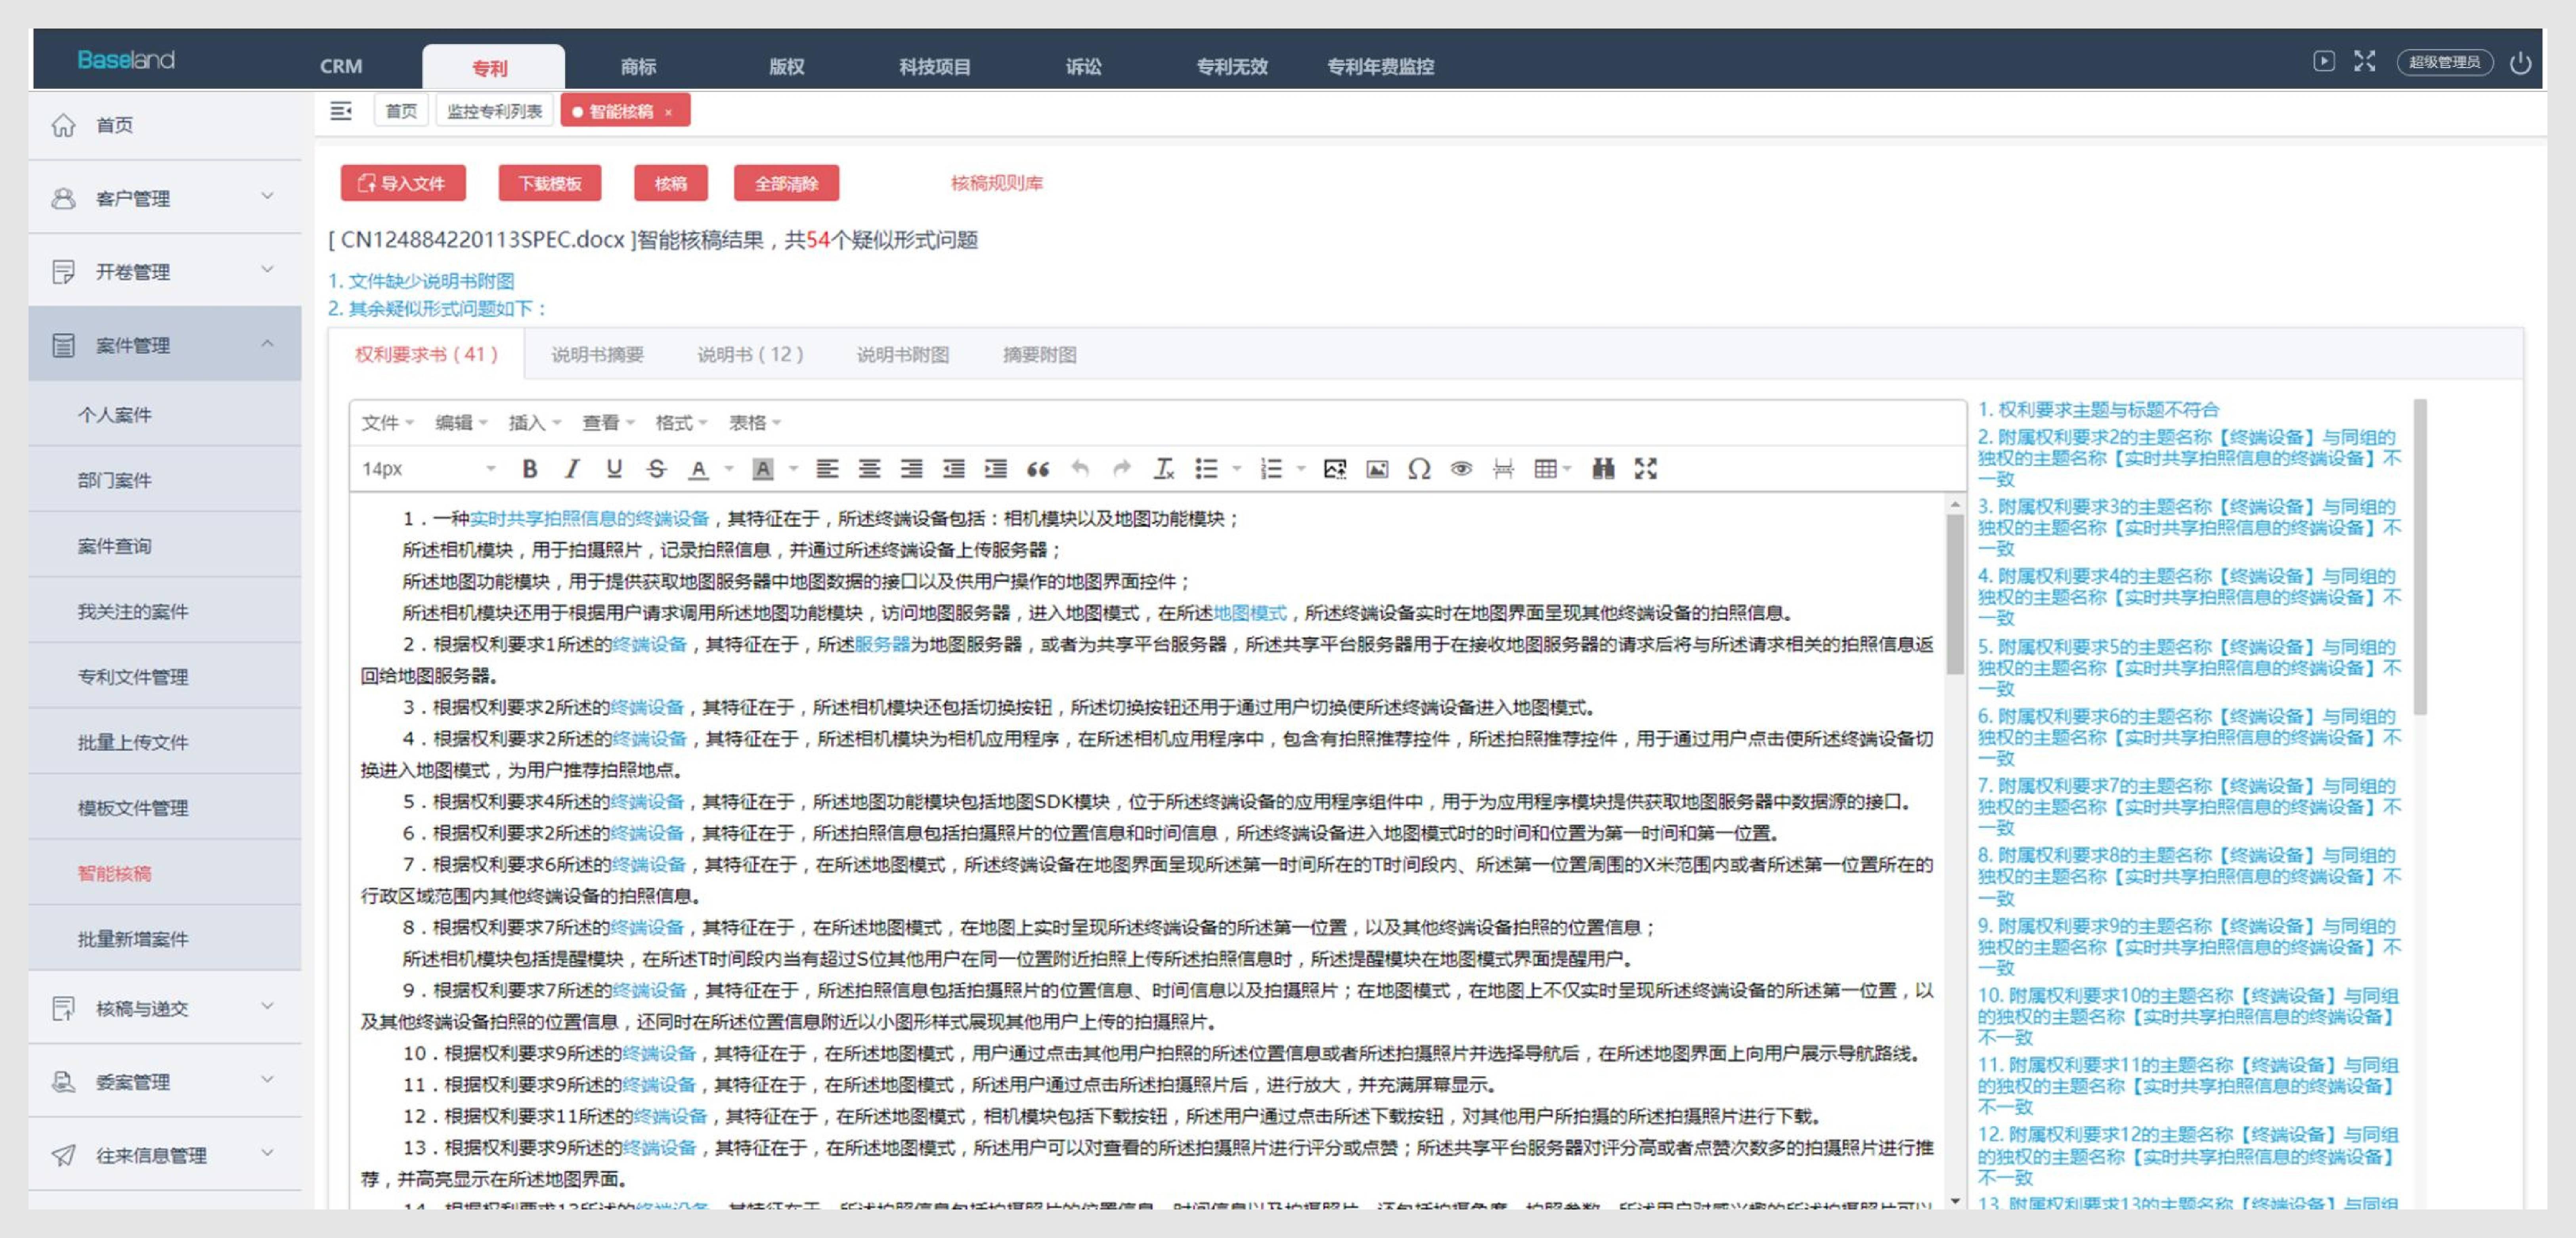Insert a bullet list
The height and width of the screenshot is (1238, 2576).
tap(1207, 468)
